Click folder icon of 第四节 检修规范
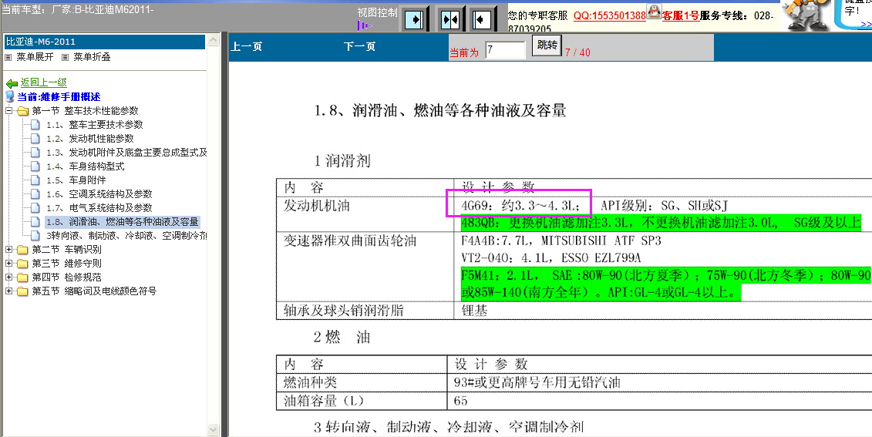Viewport: 872px width, 437px height. pos(22,277)
